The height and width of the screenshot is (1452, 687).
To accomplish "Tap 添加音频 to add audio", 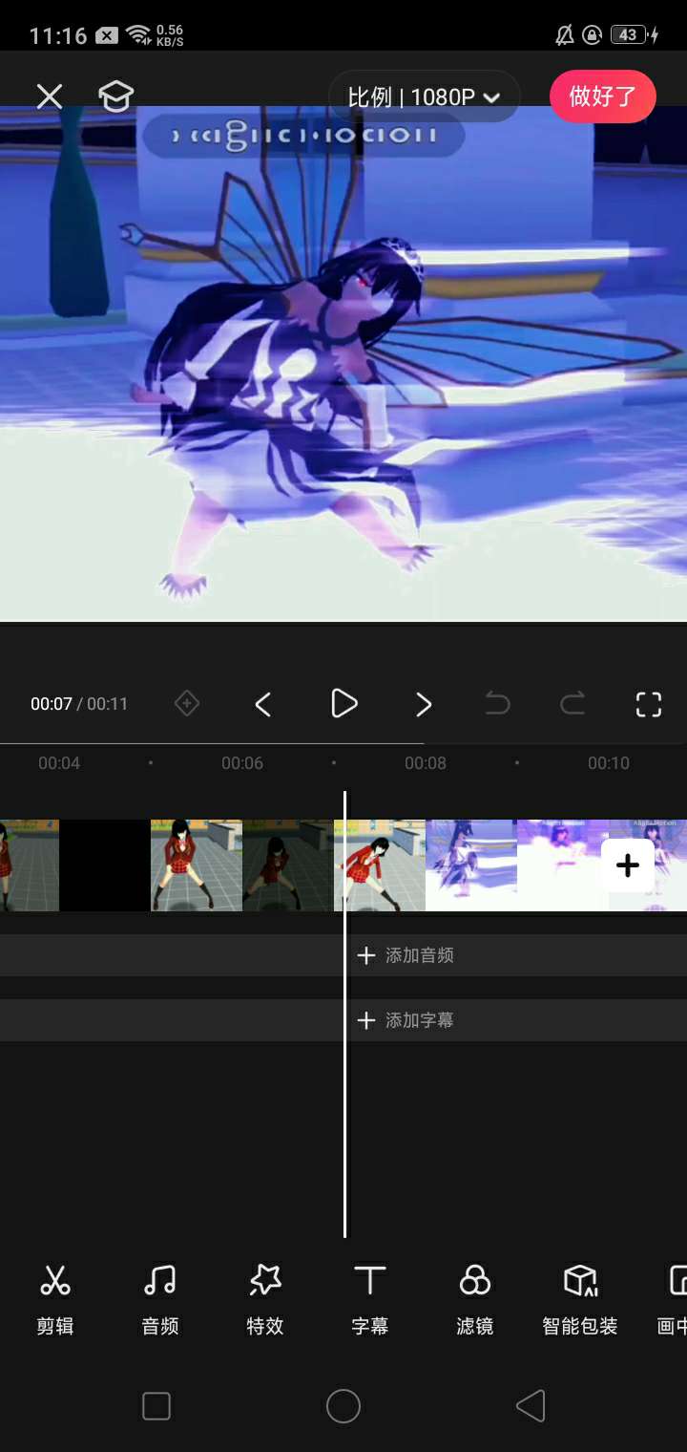I will [406, 955].
